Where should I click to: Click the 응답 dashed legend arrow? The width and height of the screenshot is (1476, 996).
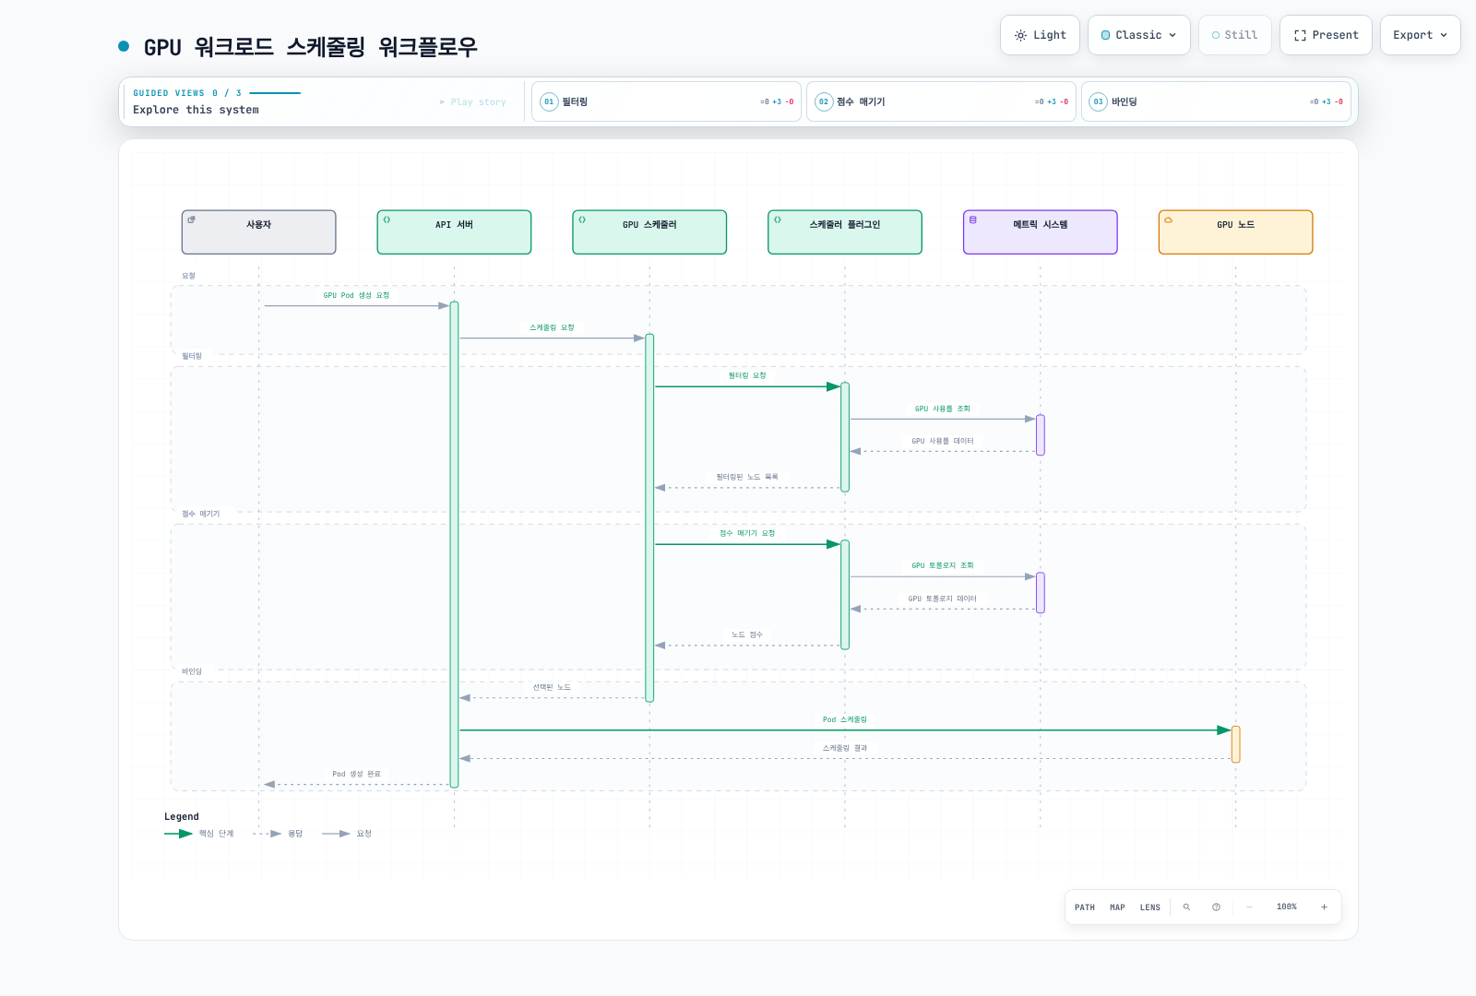(268, 834)
